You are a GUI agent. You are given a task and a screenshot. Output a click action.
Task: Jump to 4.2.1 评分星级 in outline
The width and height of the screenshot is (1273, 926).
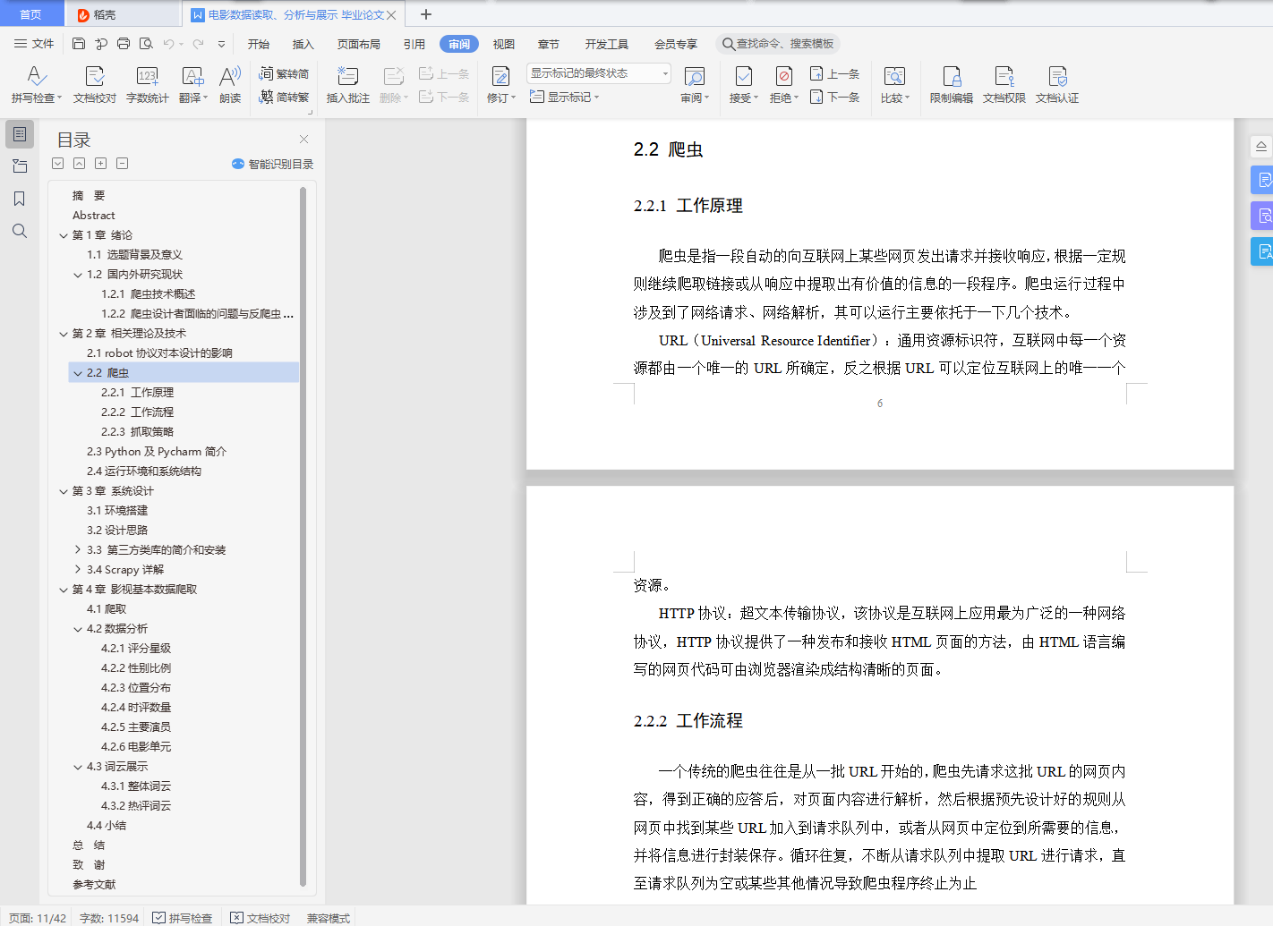(136, 649)
